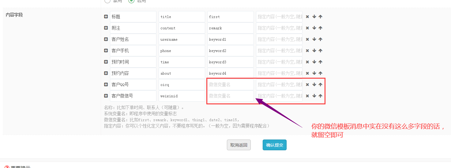
Task: Move the 预约时间 row down
Action: (x=314, y=62)
